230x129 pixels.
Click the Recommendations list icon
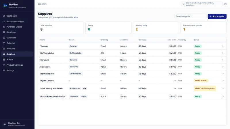(x=4, y=21)
